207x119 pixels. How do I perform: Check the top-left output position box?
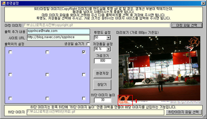pos(10,52)
